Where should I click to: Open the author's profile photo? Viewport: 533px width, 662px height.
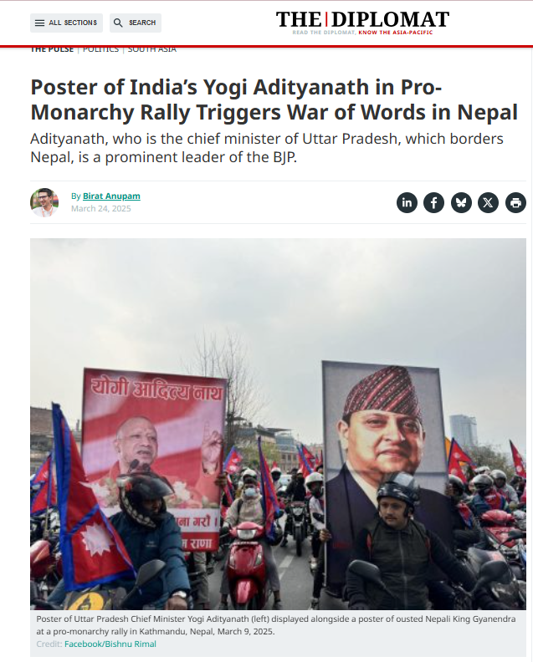tap(44, 202)
